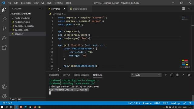Screen dimensions: 194x109
Task: Open the Run and Debug view
Action: pos(4,38)
